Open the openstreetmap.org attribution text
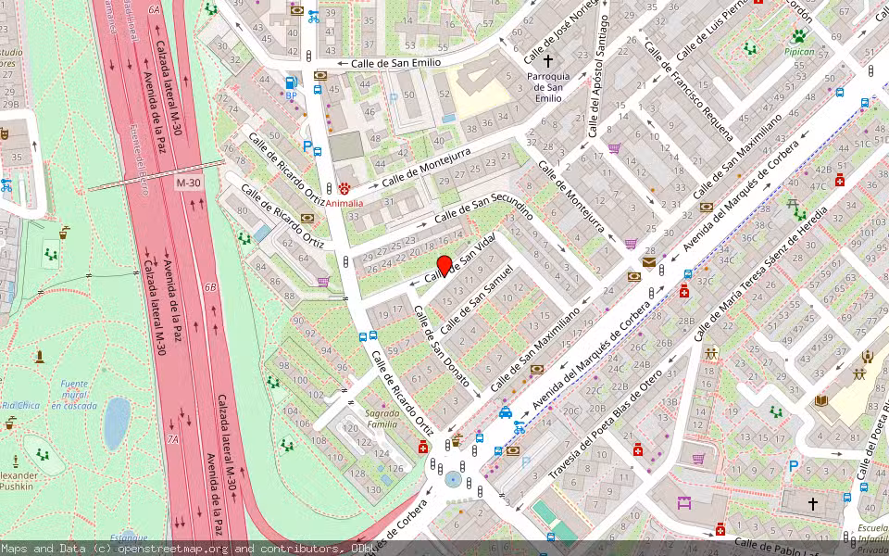The image size is (889, 556). coord(173,549)
